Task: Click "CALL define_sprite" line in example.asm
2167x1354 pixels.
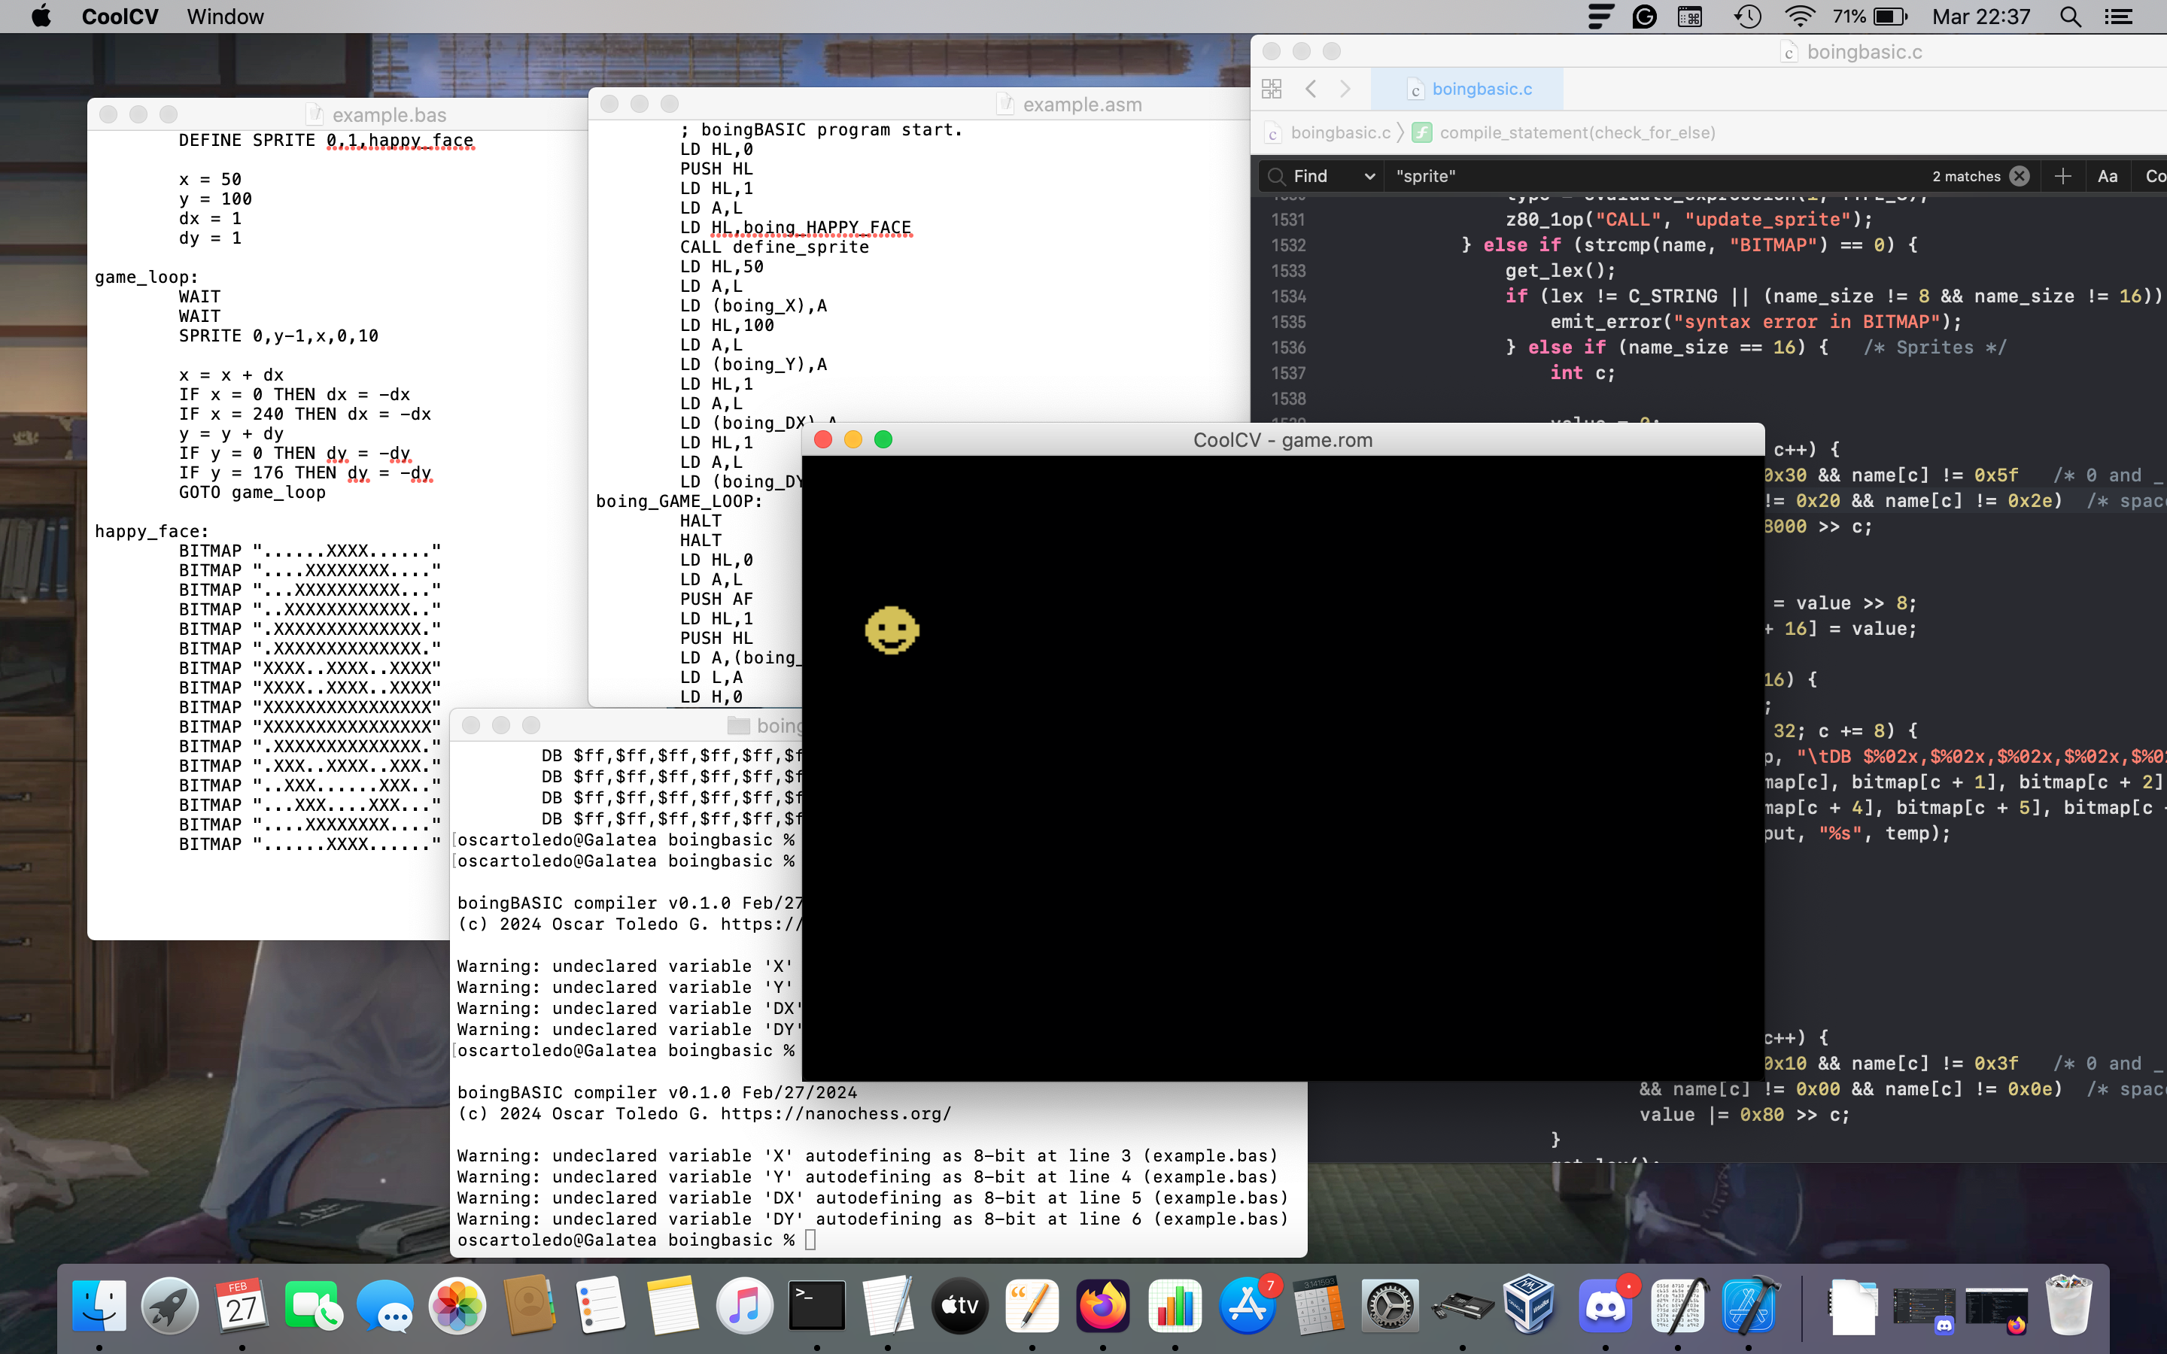Action: point(773,247)
